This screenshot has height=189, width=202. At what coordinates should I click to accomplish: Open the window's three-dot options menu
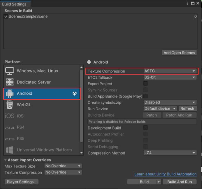click(x=187, y=3)
